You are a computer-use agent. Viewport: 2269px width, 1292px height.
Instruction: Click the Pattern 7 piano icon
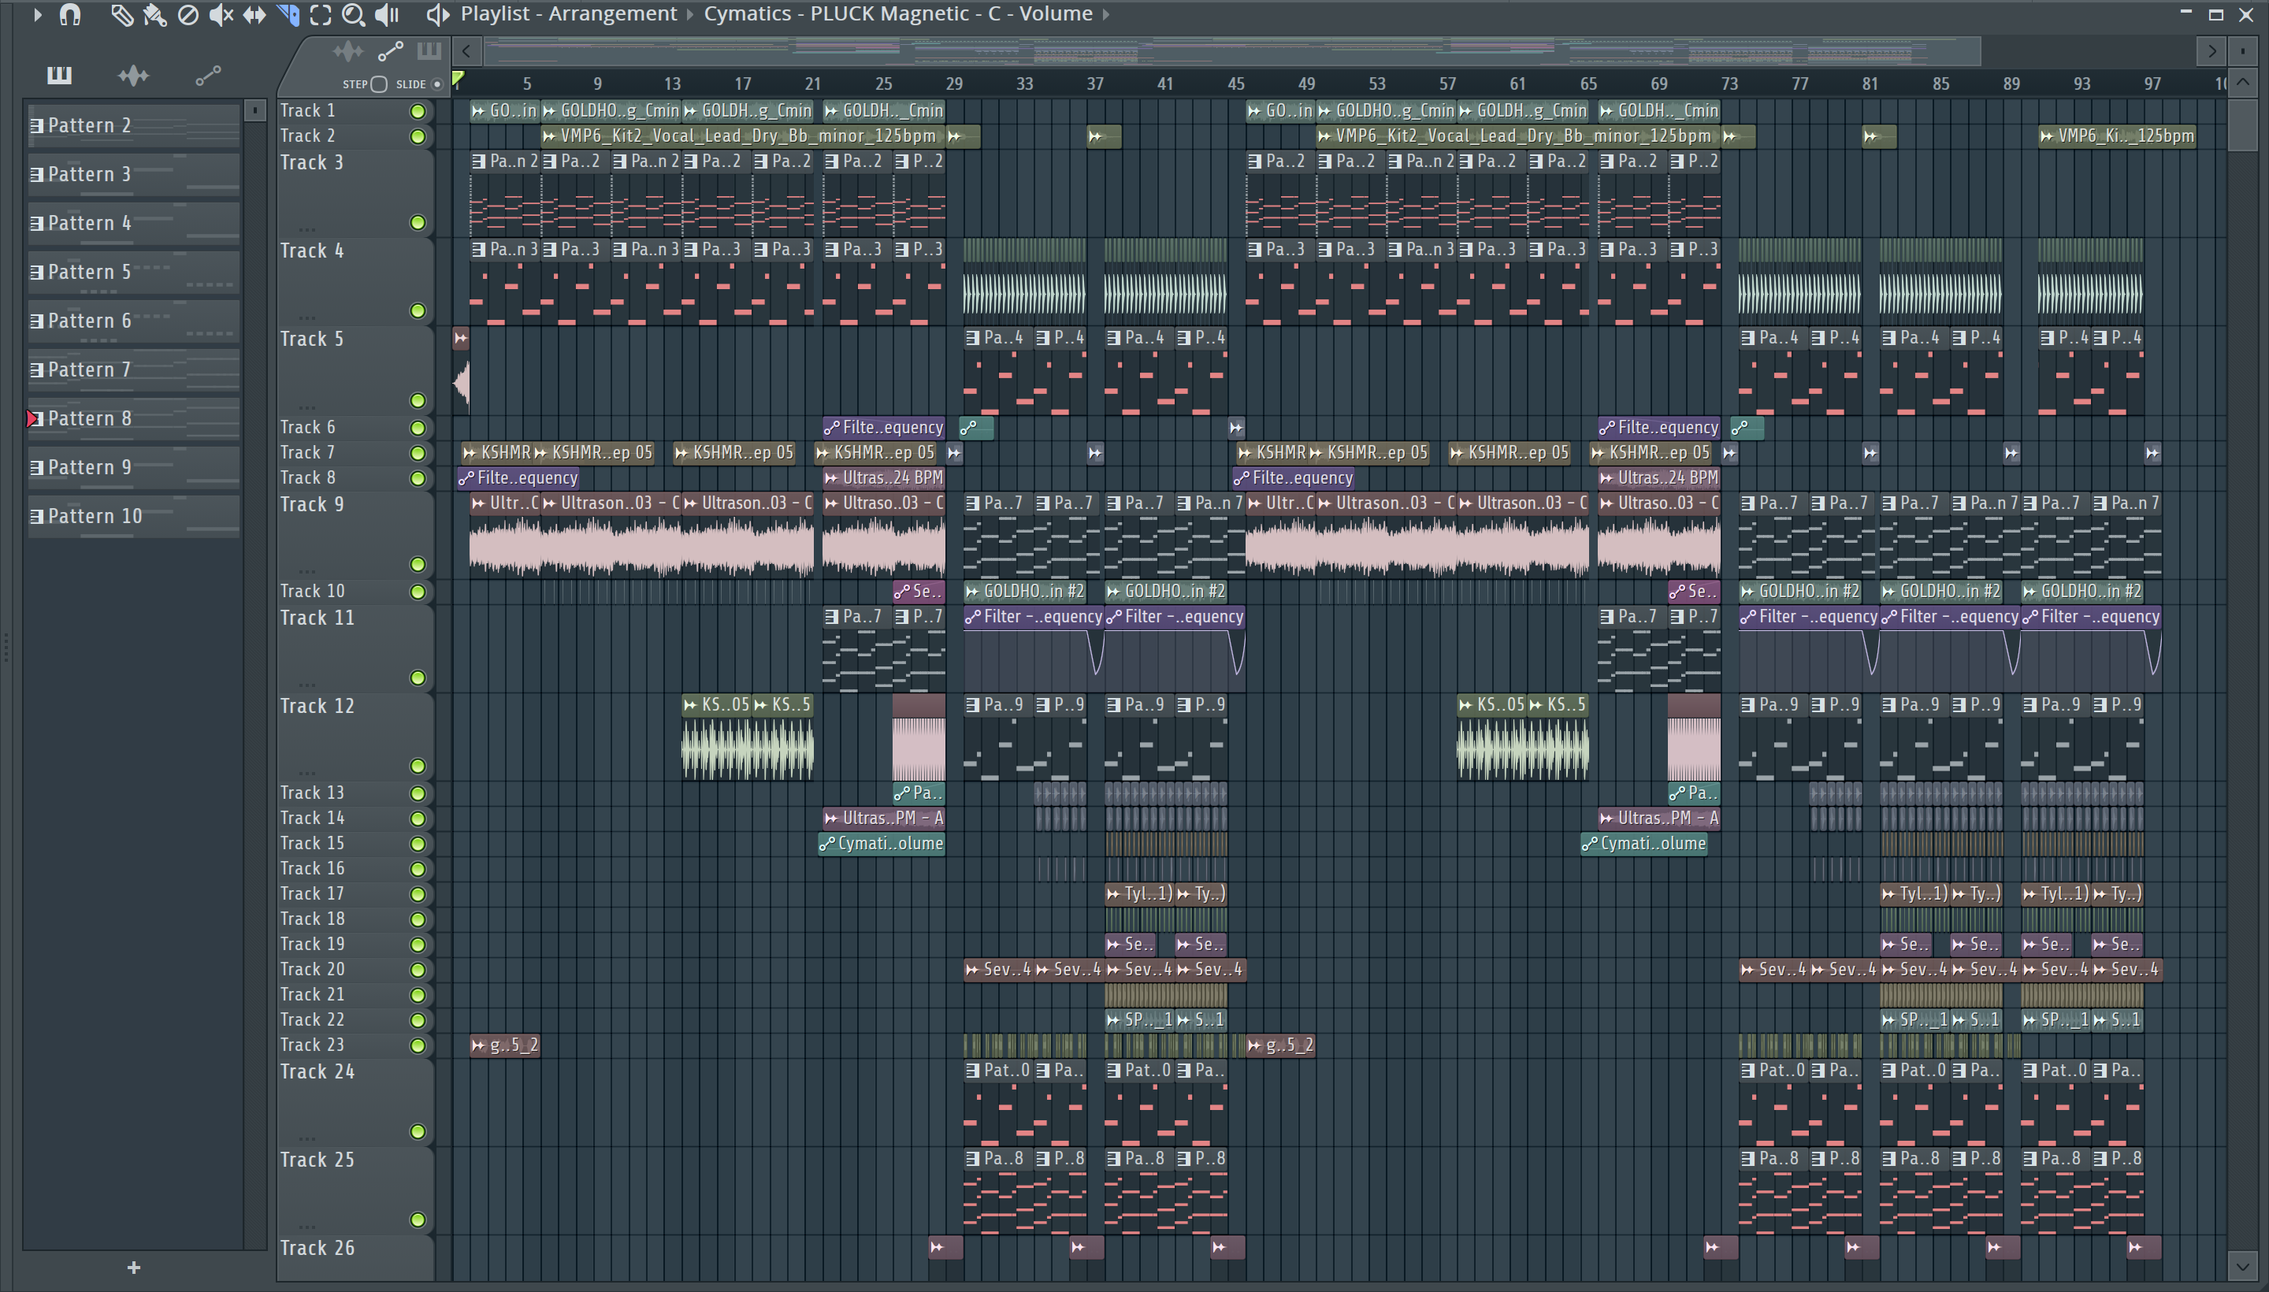pos(36,369)
